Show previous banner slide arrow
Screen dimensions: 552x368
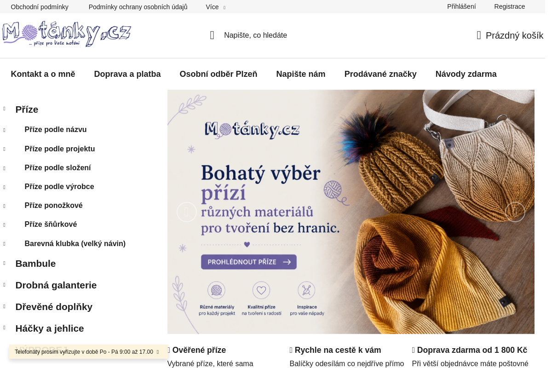pos(187,212)
